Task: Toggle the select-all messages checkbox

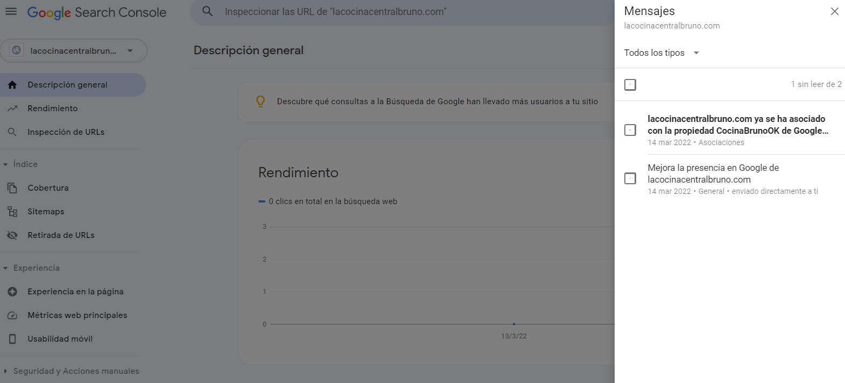Action: 630,85
